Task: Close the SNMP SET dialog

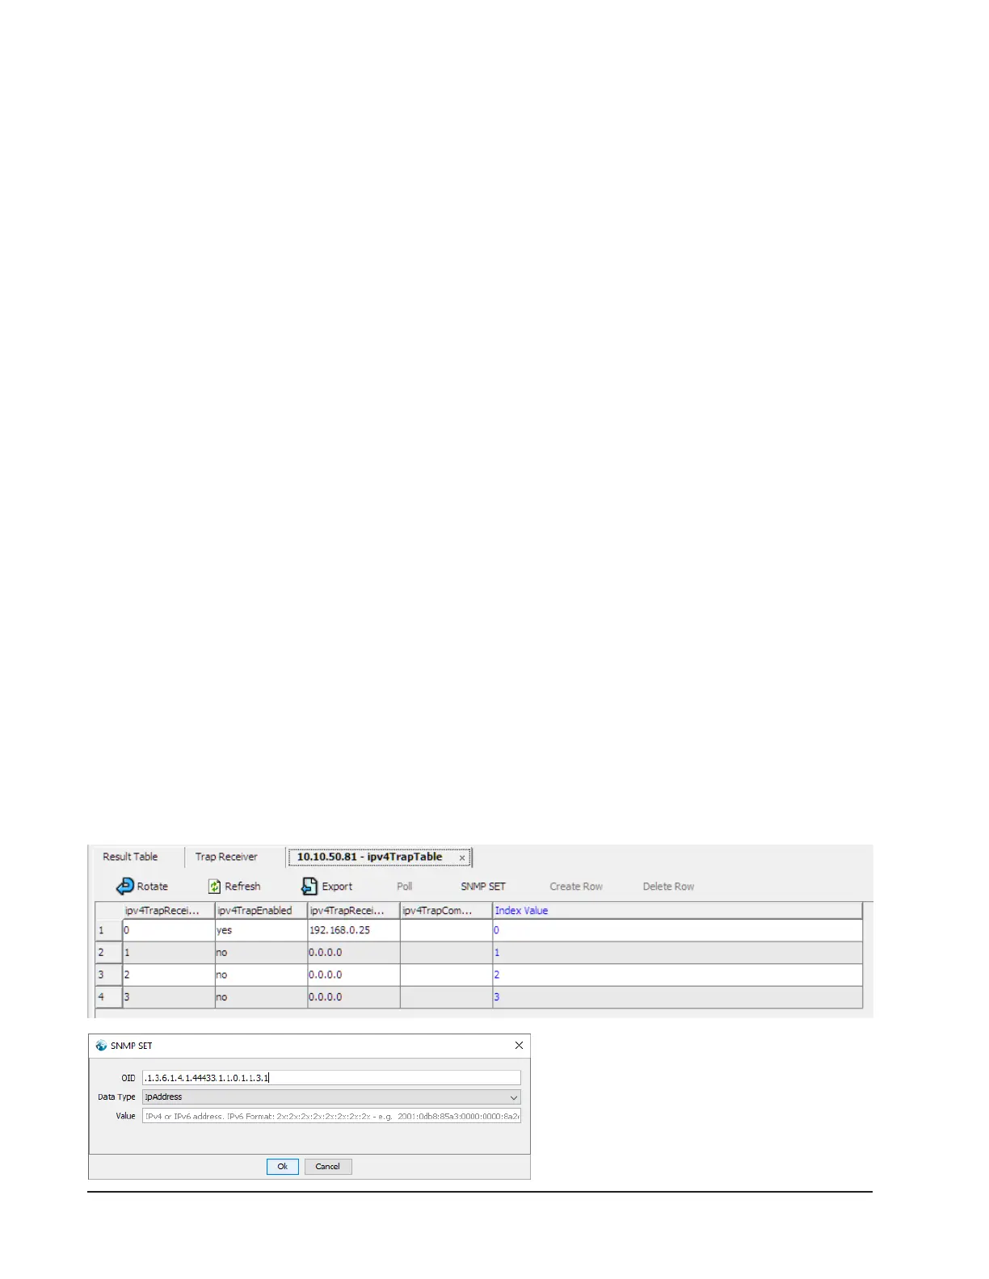Action: pos(519,1046)
